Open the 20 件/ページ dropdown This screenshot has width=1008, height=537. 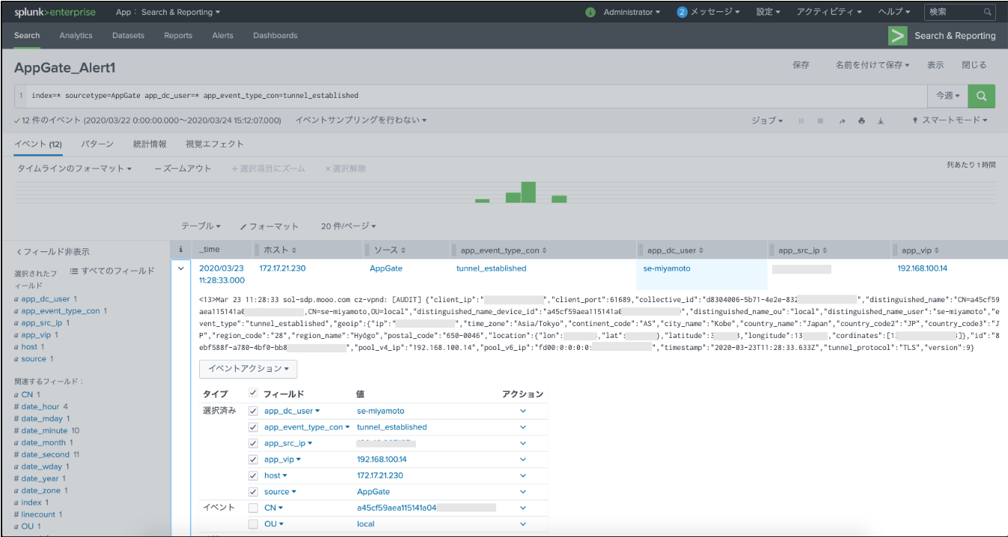[348, 226]
